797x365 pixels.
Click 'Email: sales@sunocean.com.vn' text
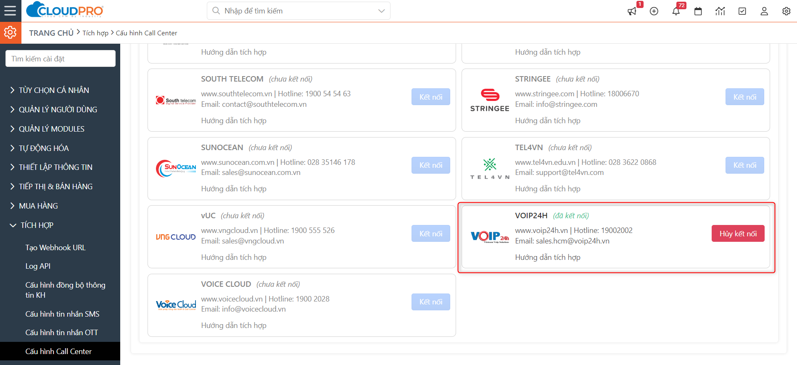coord(251,172)
